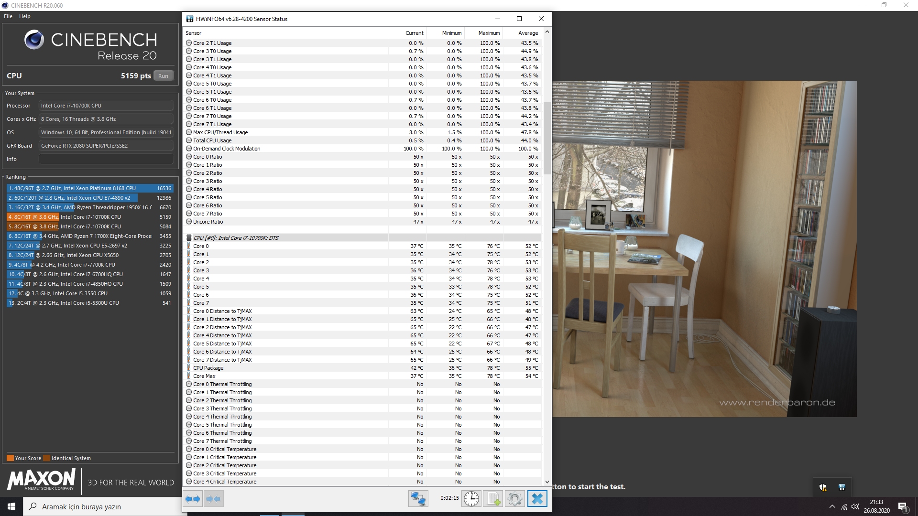The width and height of the screenshot is (918, 516).
Task: Click the taskbar search magnifier icon
Action: pyautogui.click(x=33, y=506)
